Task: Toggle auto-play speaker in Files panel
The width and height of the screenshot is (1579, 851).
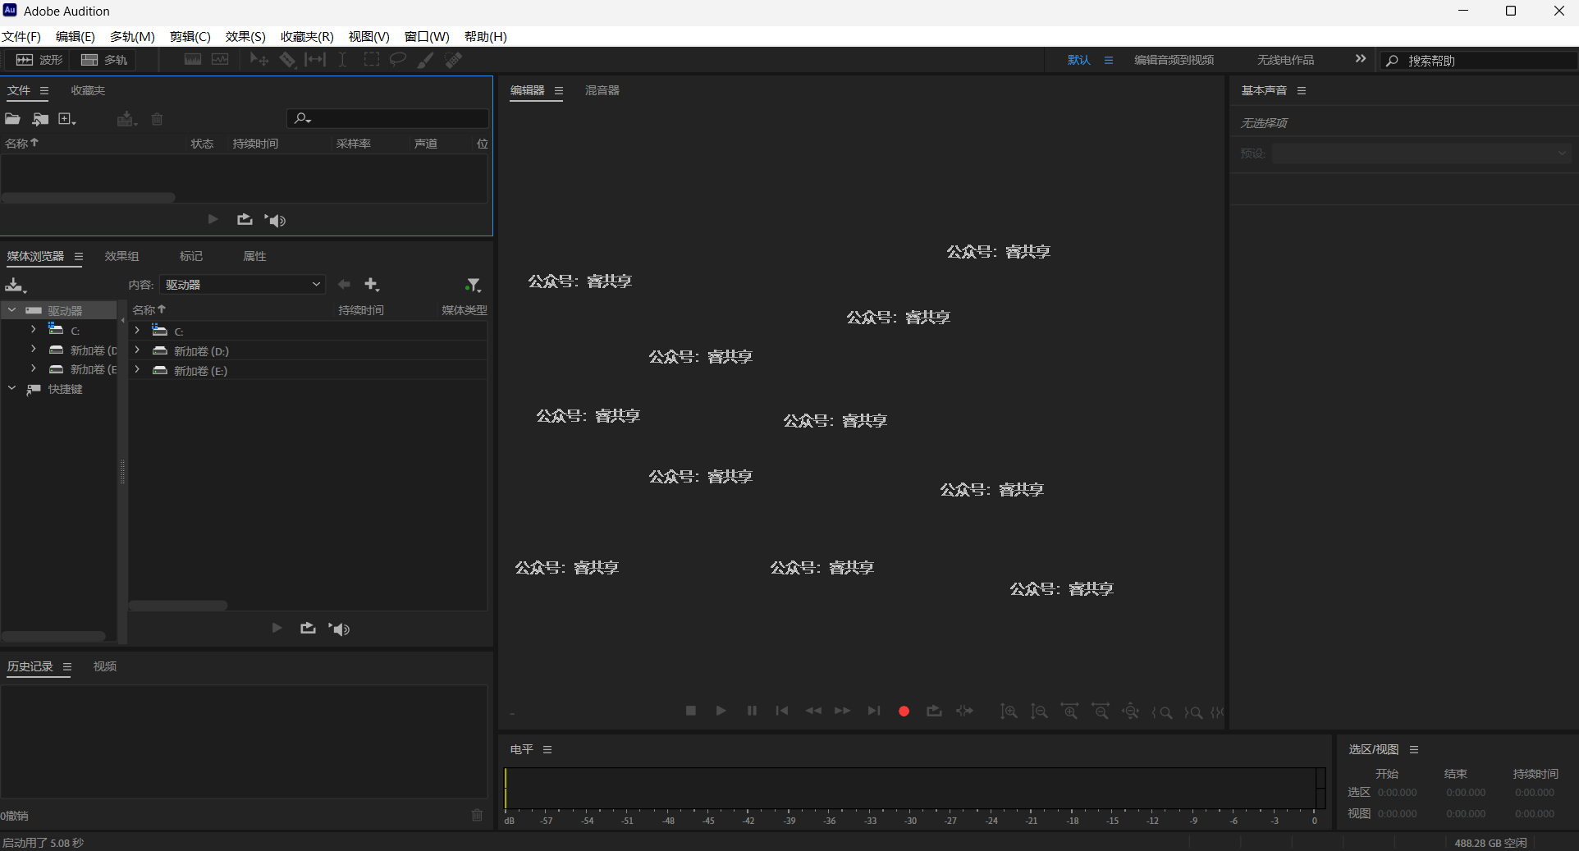Action: pos(276,220)
